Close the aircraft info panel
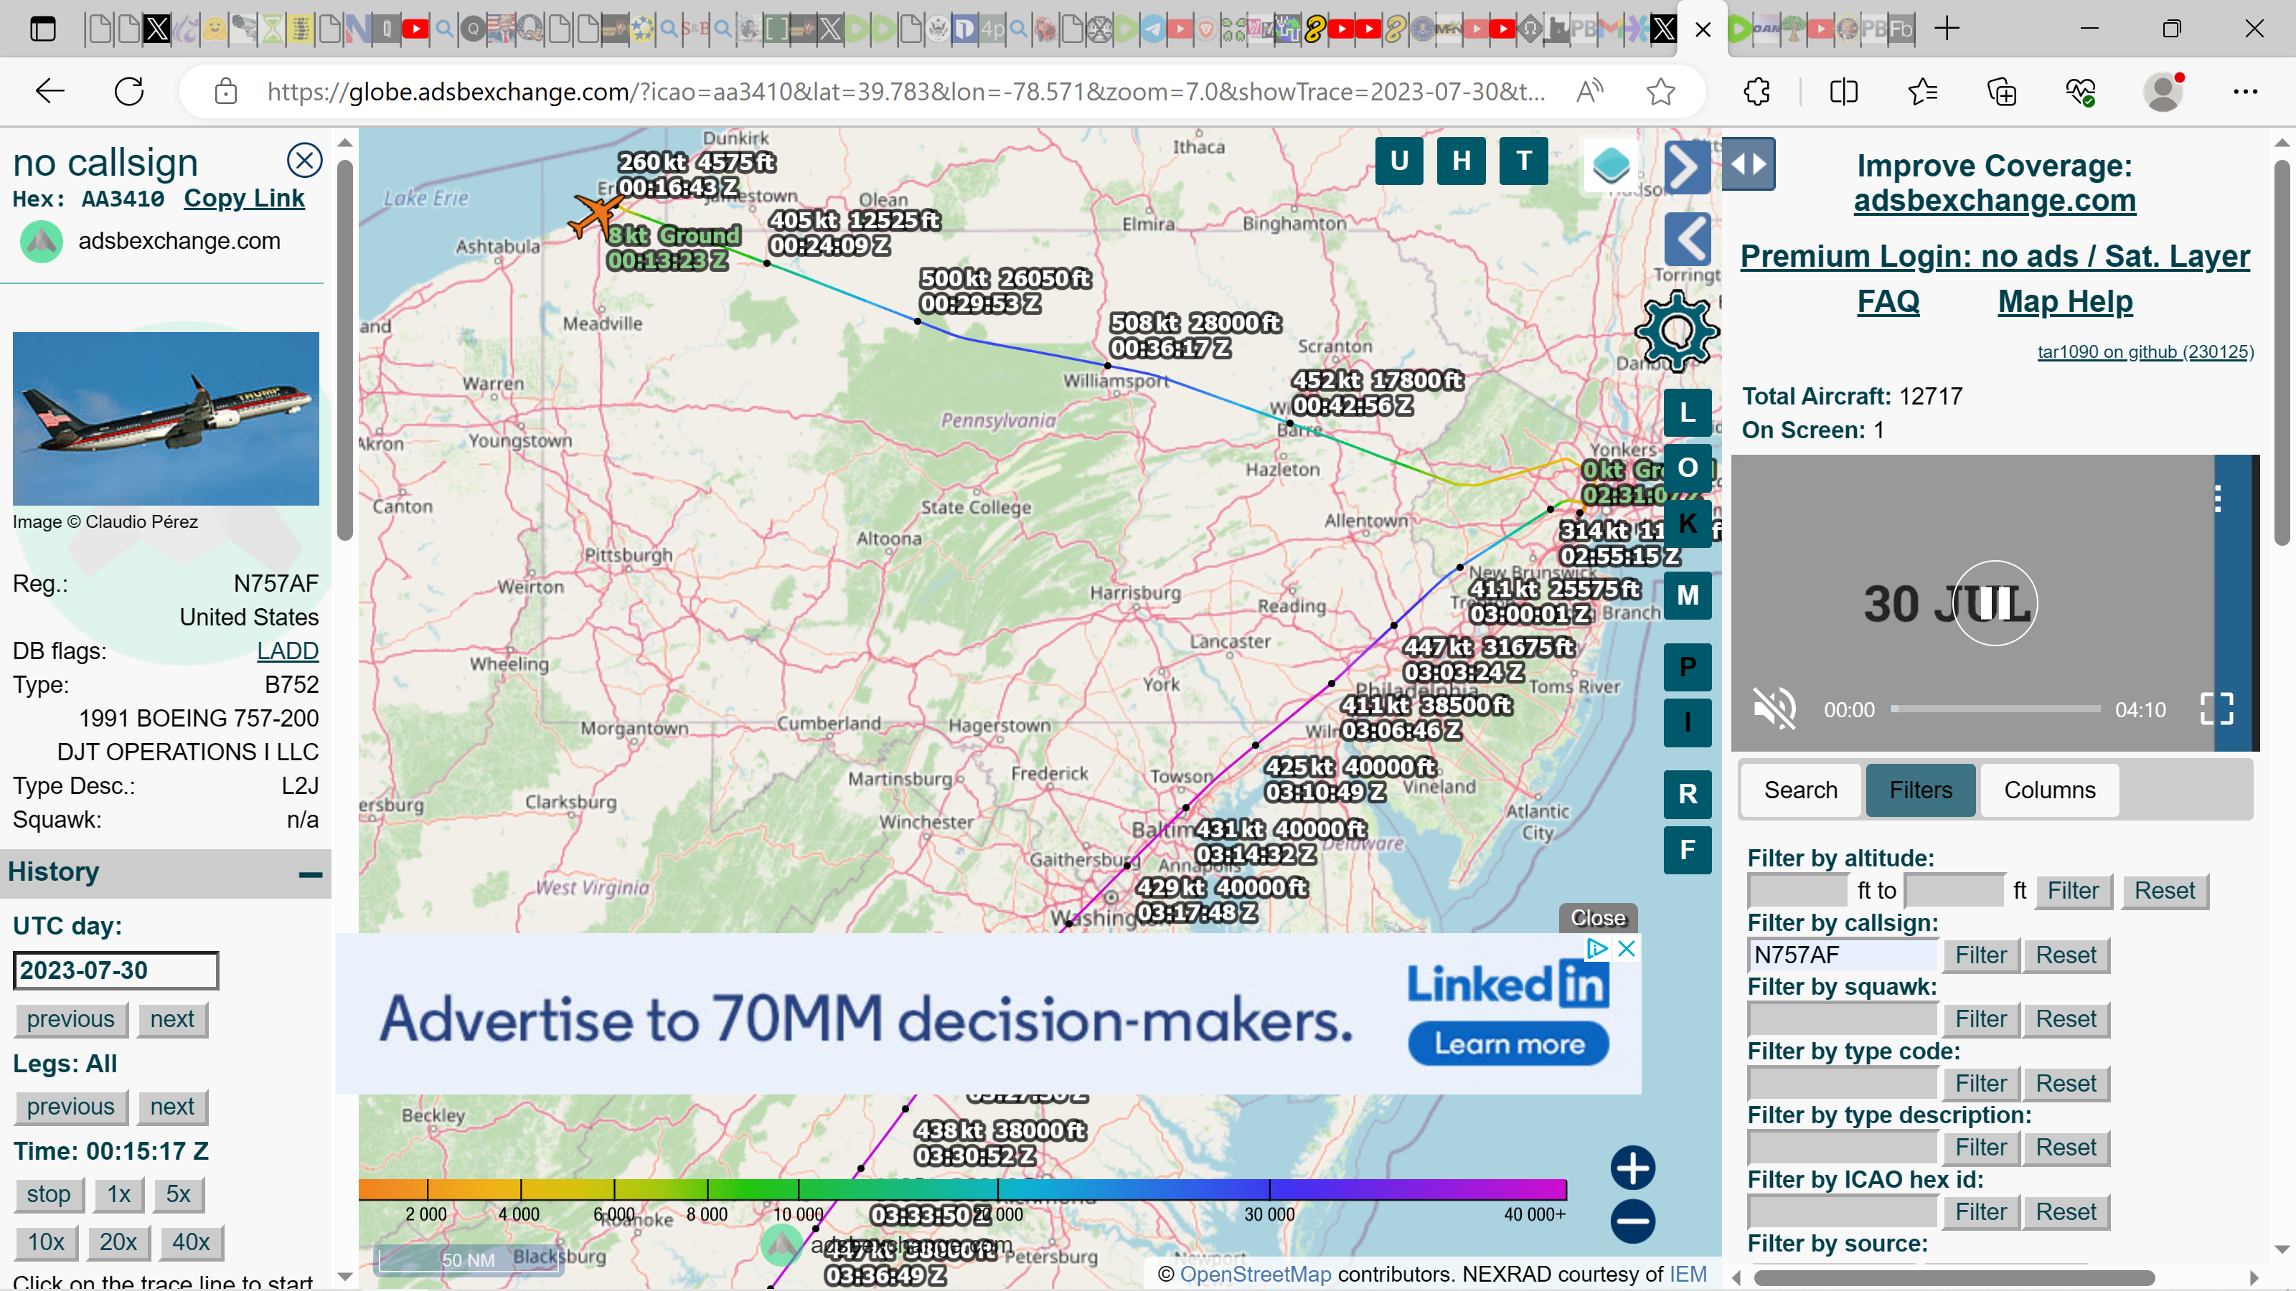Viewport: 2296px width, 1291px height. [304, 161]
